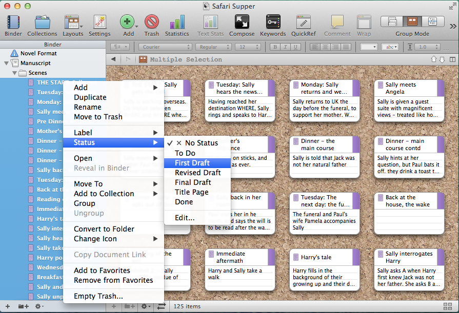459x313 pixels.
Task: Toggle bold formatting
Action: (275, 47)
